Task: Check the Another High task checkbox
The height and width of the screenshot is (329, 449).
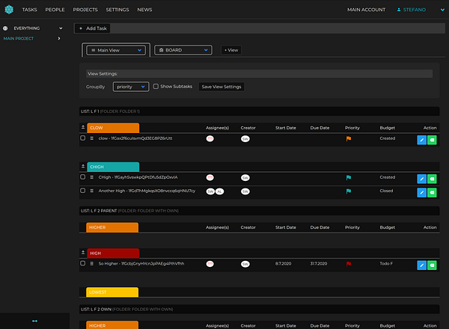Action: pyautogui.click(x=83, y=190)
